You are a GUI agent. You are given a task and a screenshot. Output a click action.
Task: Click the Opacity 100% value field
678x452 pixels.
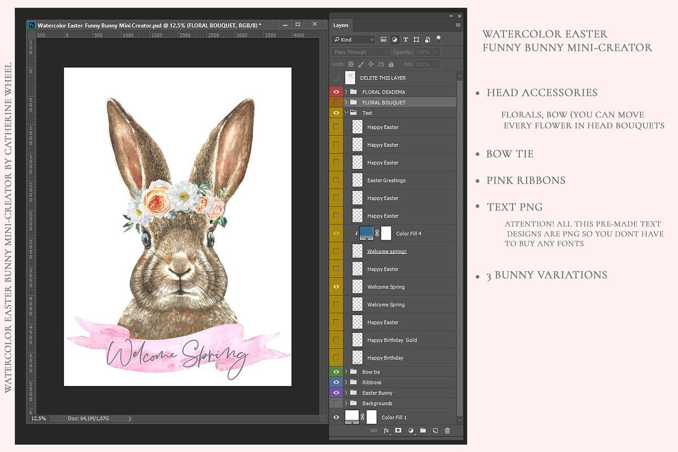click(423, 52)
